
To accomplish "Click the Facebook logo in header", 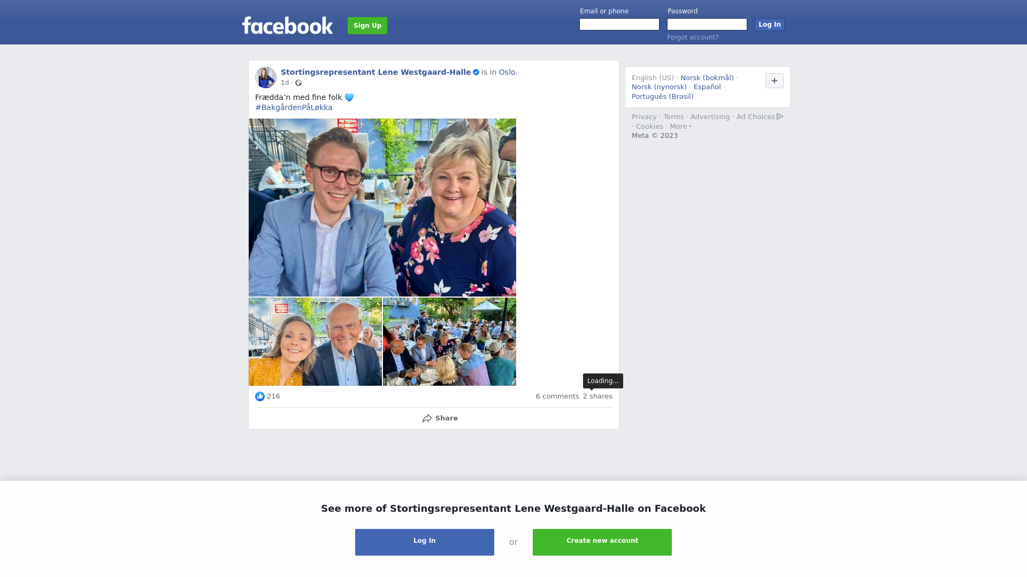I will (x=287, y=25).
